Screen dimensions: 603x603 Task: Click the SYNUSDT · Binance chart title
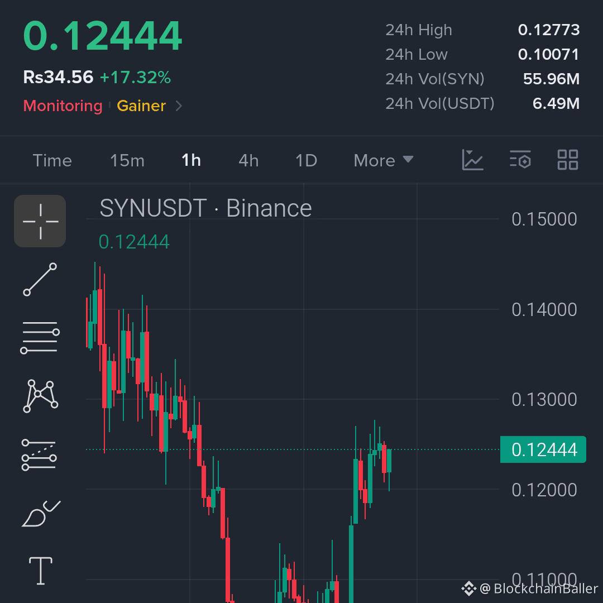(205, 208)
